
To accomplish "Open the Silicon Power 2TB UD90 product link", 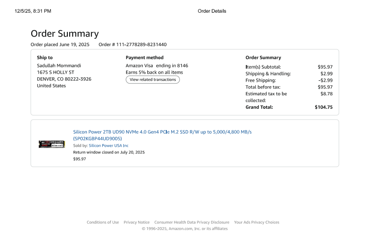I will point(162,132).
